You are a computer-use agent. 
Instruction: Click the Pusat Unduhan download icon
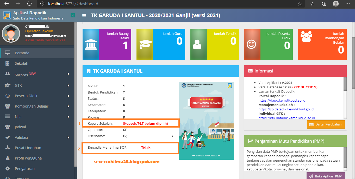[x=8, y=148]
